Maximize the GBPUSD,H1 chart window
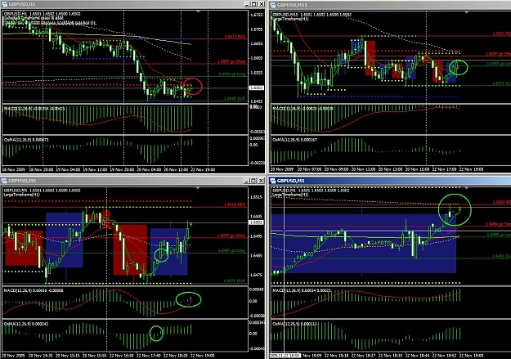This screenshot has width=511, height=359. click(253, 4)
